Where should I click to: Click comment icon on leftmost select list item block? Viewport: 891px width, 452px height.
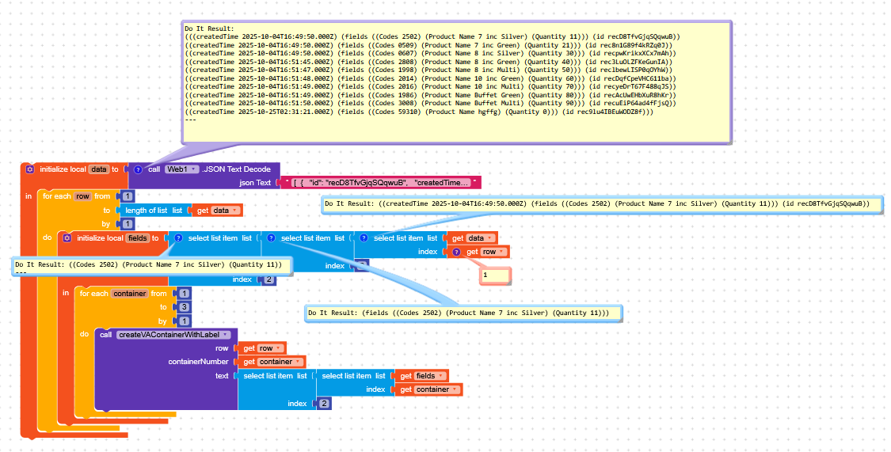pos(178,237)
